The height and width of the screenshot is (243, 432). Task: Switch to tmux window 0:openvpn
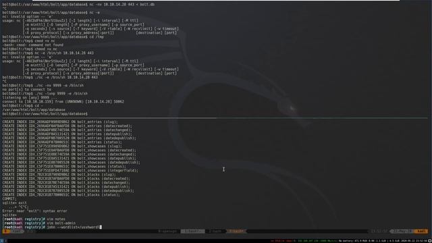click(168, 231)
